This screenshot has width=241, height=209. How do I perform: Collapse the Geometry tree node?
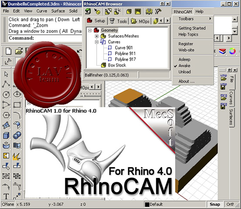(90, 30)
